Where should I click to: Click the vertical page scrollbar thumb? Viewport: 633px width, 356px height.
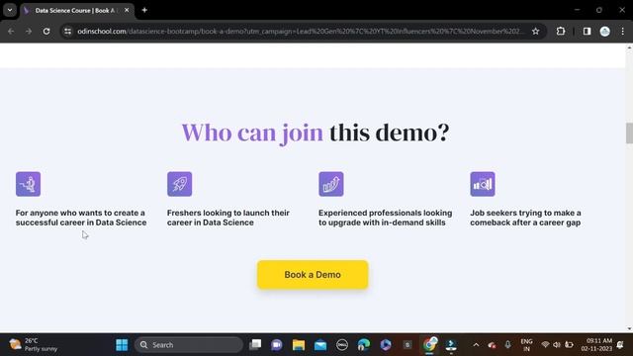pyautogui.click(x=629, y=133)
